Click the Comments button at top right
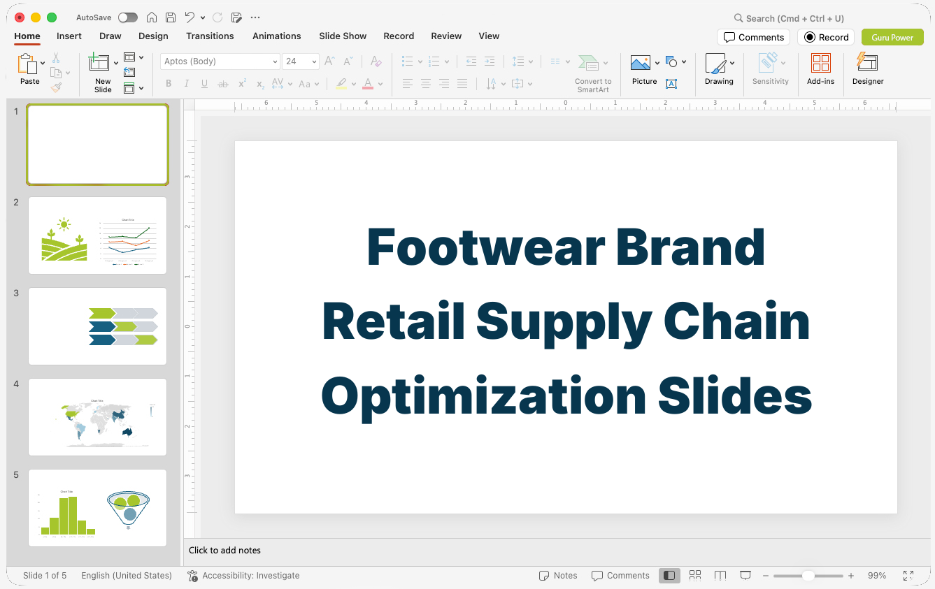Screen dimensions: 935x589 [x=754, y=37]
